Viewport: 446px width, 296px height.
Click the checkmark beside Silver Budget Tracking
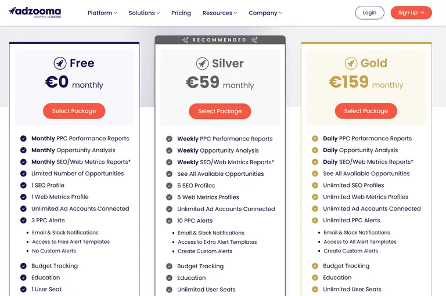coord(169,266)
